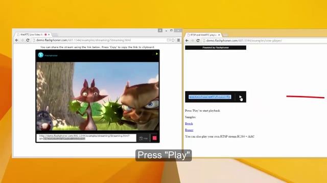Click the text about playing your own RTSP stream
Image resolution: width=327 pixels, height=183 pixels.
220,137
